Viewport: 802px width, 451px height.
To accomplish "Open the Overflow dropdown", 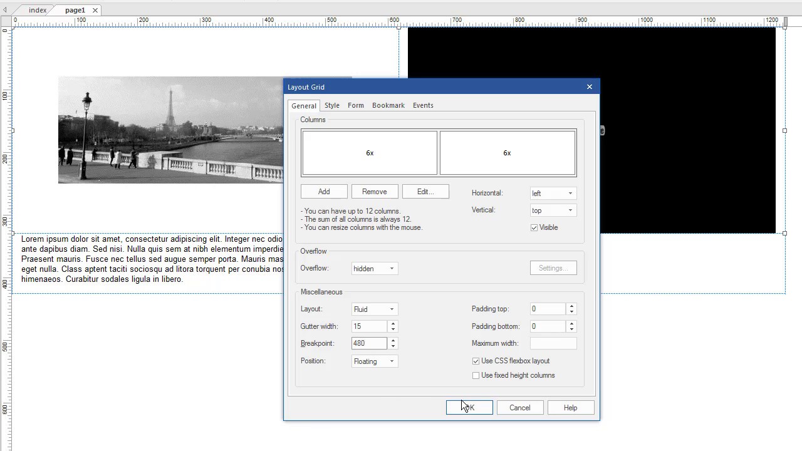I will coord(374,269).
